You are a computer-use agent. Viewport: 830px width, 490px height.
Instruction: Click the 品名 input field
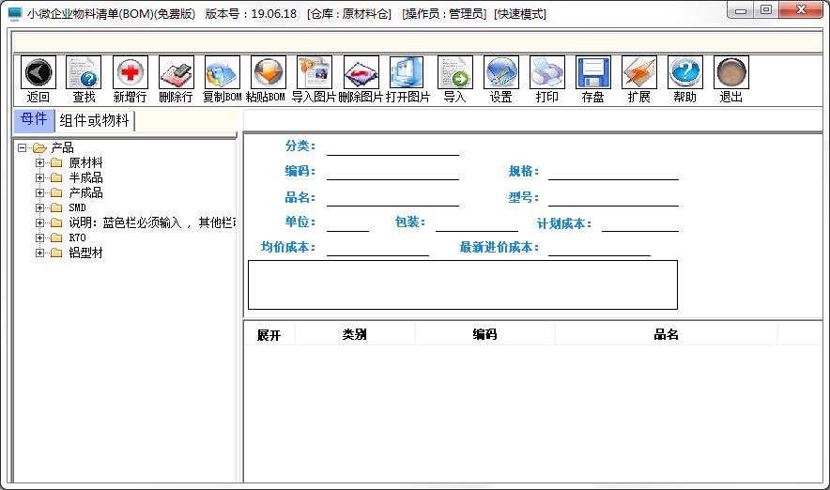tap(392, 198)
